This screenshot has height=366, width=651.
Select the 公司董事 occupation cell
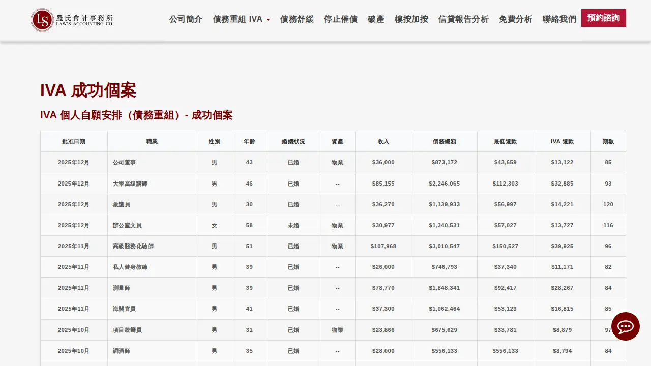click(x=152, y=162)
